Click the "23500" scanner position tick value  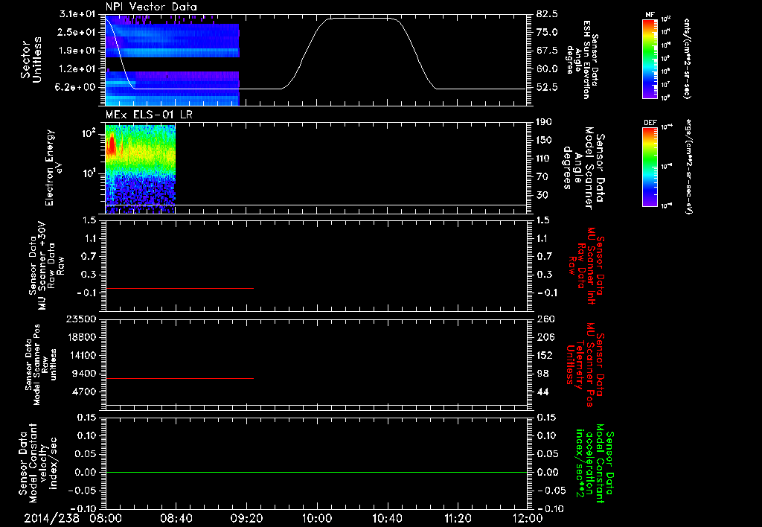[x=82, y=319]
